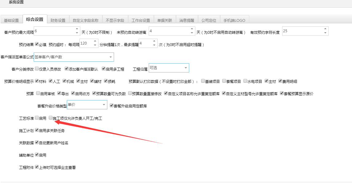
Task: Enable the 施工项仅允许负责人开工/完工 checkbox
Action: pos(51,118)
